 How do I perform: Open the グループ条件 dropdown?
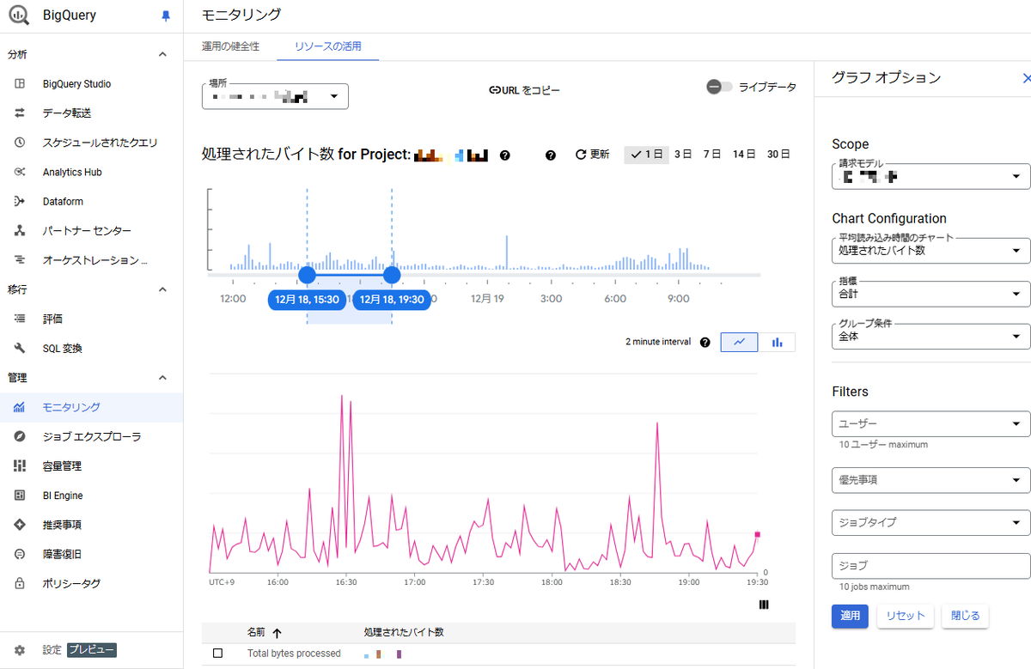pyautogui.click(x=931, y=337)
